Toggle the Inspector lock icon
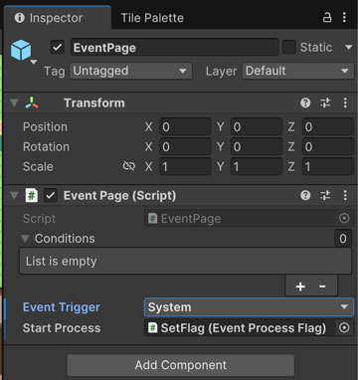Viewport: 358px width, 380px height. click(327, 17)
